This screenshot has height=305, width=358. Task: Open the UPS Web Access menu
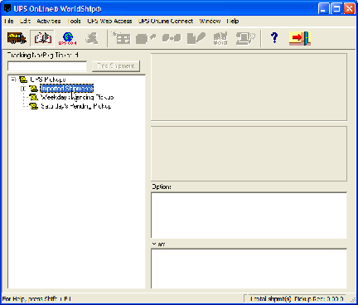109,21
